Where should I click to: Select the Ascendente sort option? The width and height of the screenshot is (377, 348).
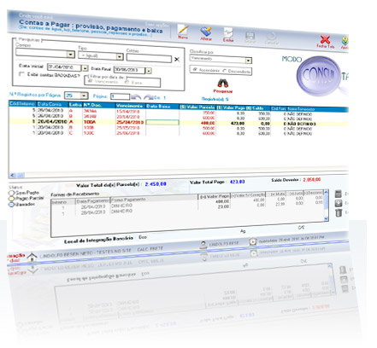click(x=195, y=69)
